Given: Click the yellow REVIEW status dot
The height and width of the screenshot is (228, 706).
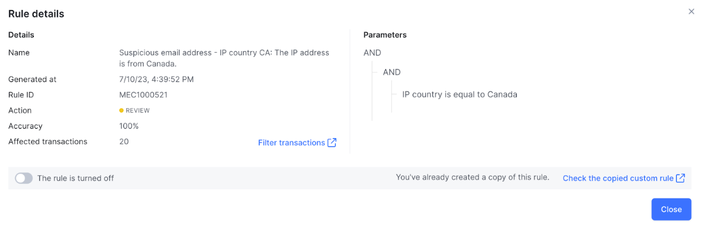Looking at the screenshot, I should 122,111.
